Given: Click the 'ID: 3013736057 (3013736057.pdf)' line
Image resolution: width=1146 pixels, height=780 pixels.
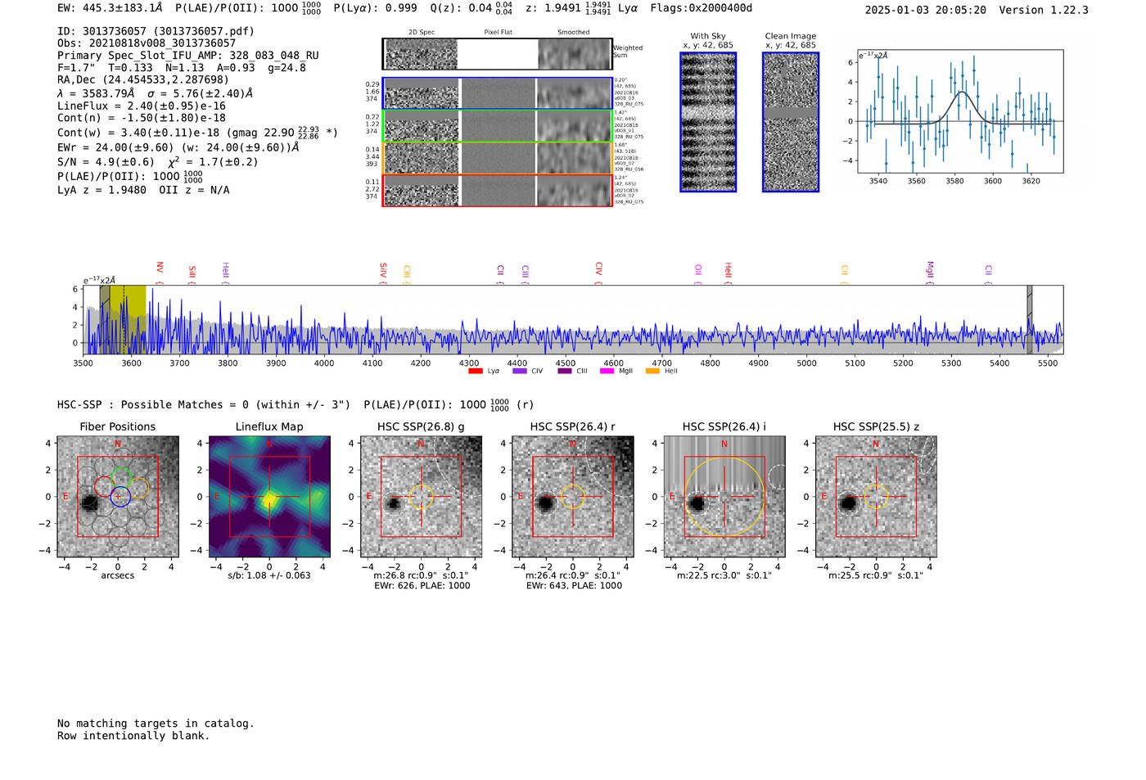Looking at the screenshot, I should [x=156, y=31].
